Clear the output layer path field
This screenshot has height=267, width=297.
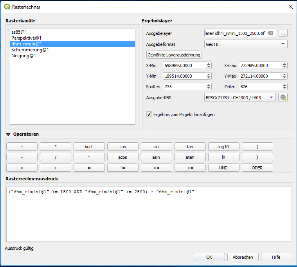pos(270,33)
